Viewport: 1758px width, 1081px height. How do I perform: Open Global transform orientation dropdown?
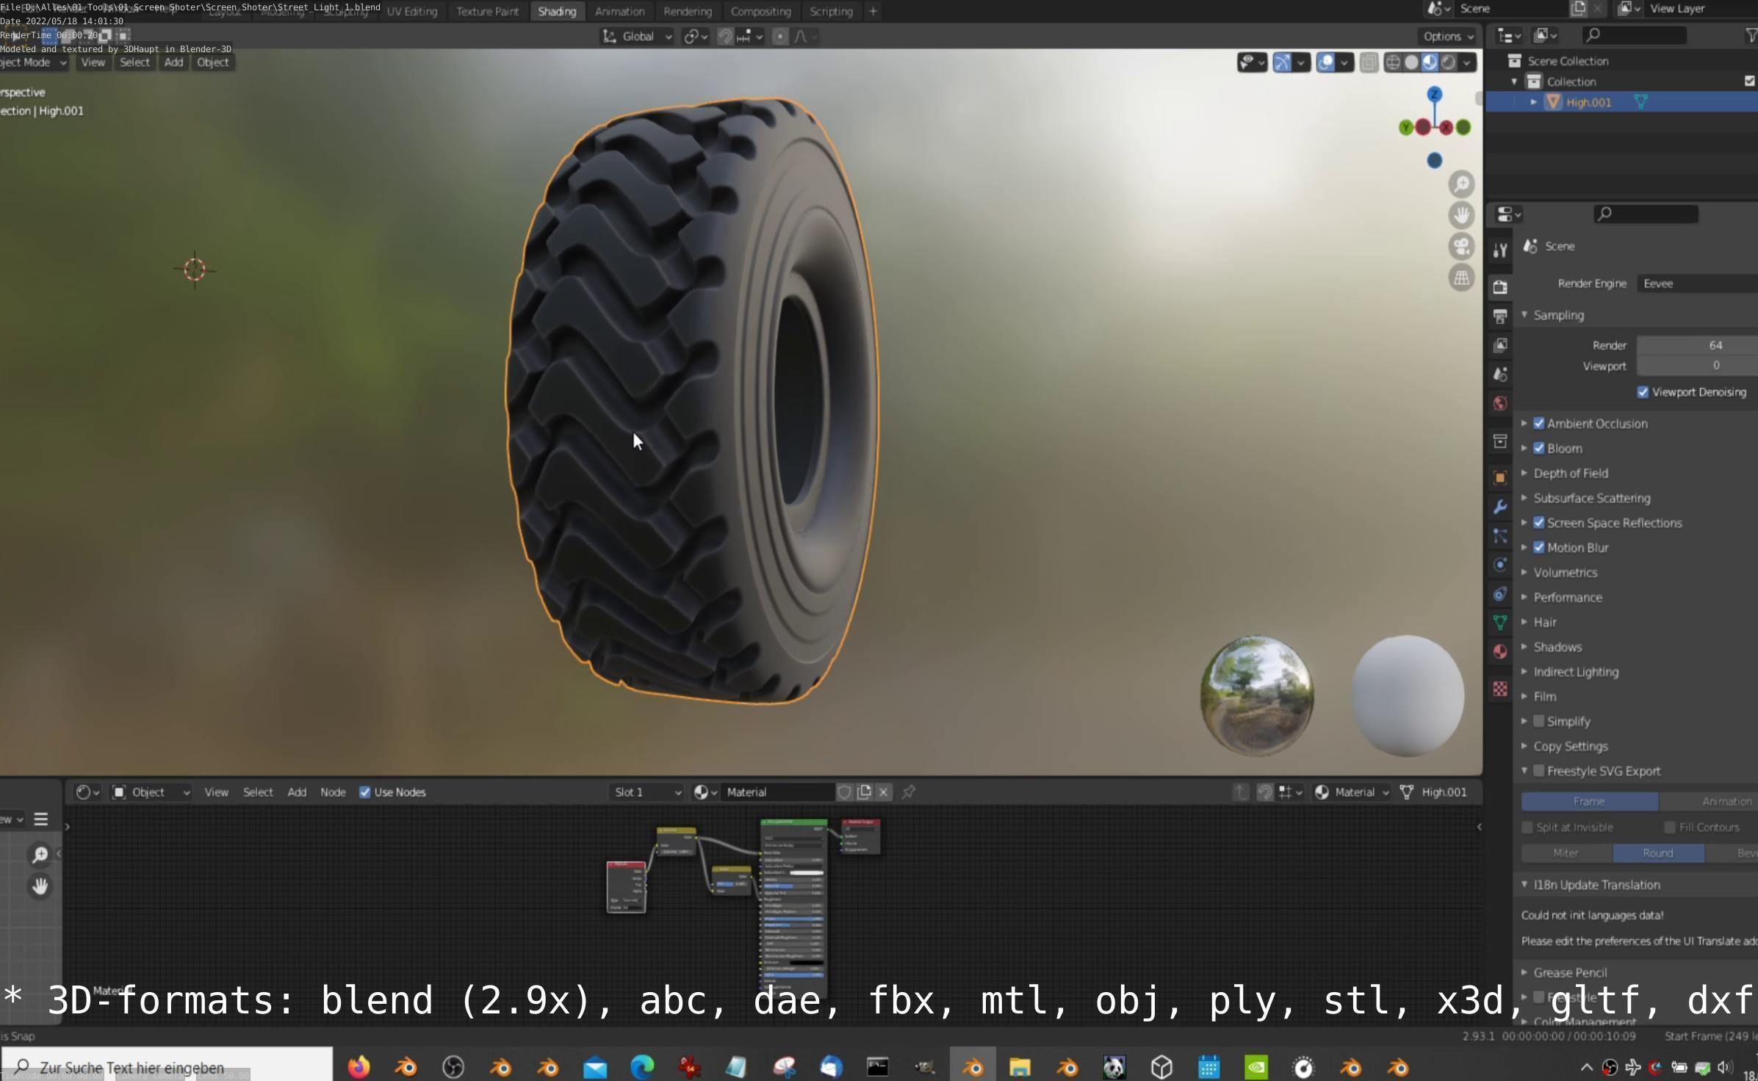(637, 37)
